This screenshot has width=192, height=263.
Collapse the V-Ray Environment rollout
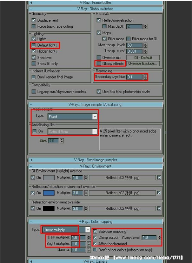click(x=95, y=166)
